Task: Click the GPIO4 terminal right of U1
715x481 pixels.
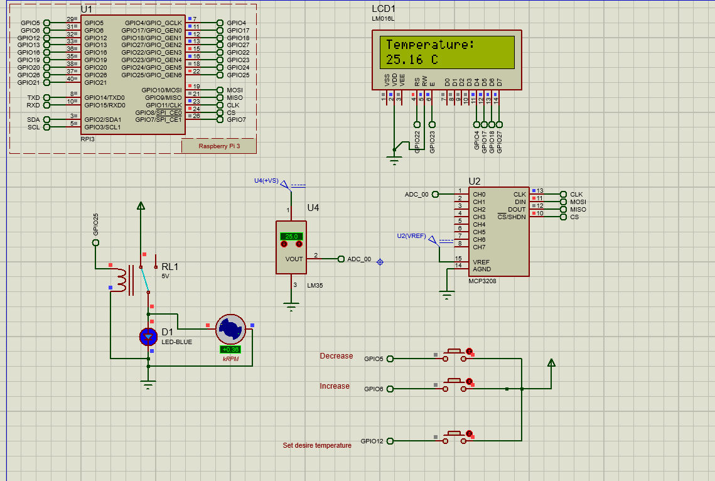Action: (x=220, y=23)
